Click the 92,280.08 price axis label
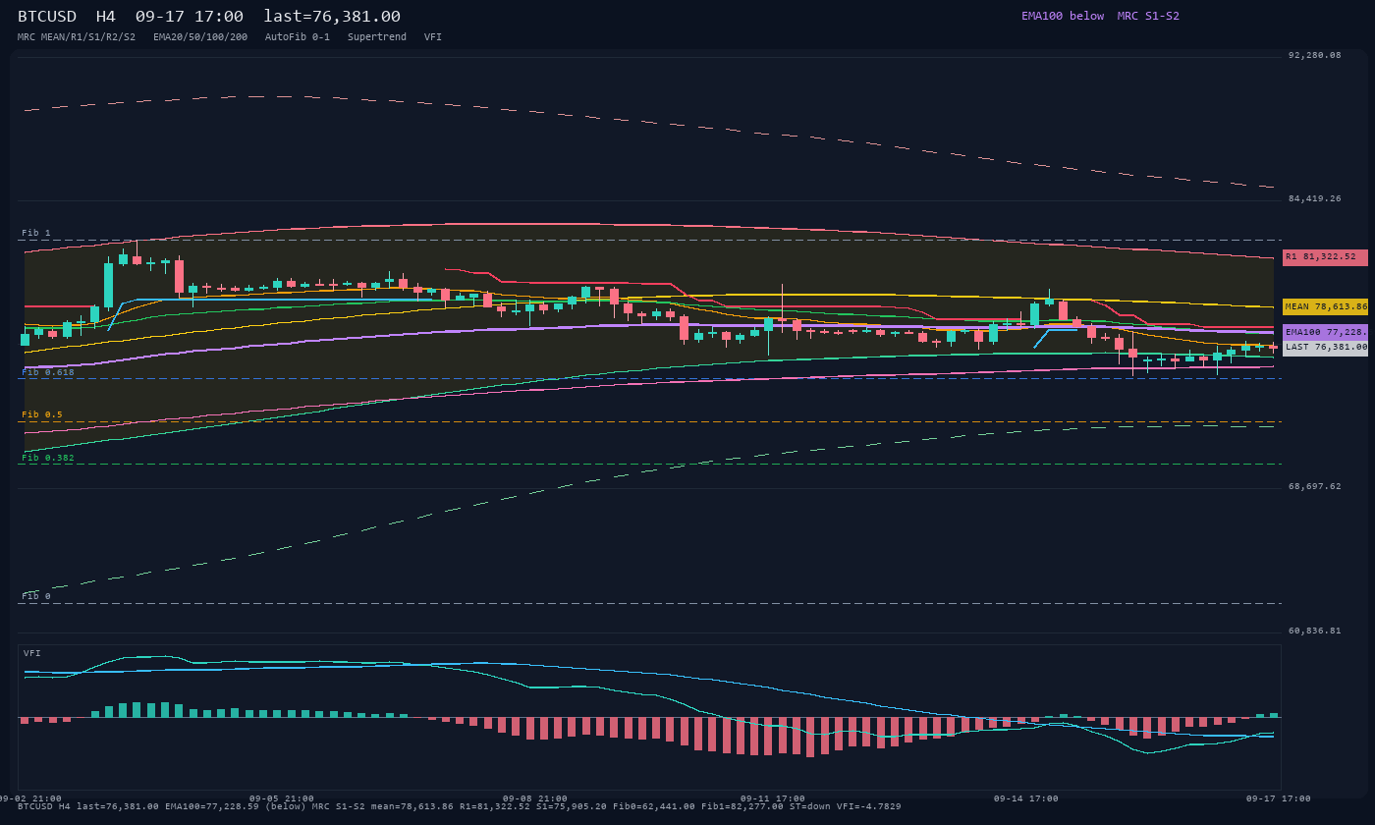The image size is (1375, 825). pyautogui.click(x=1315, y=55)
